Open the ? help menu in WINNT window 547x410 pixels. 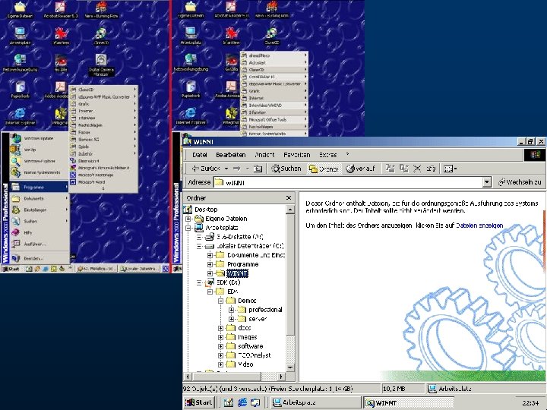coord(347,154)
